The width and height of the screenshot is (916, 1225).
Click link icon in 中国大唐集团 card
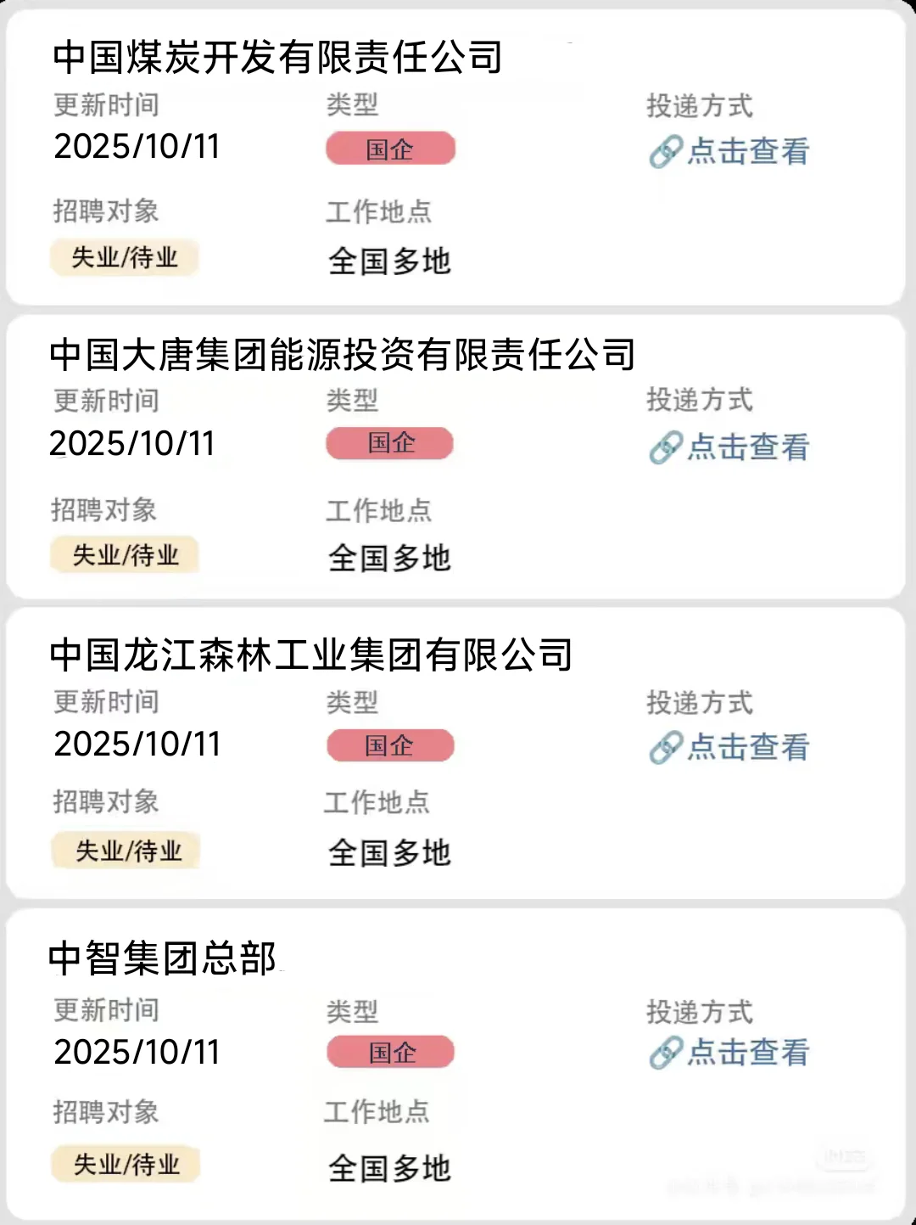point(666,447)
